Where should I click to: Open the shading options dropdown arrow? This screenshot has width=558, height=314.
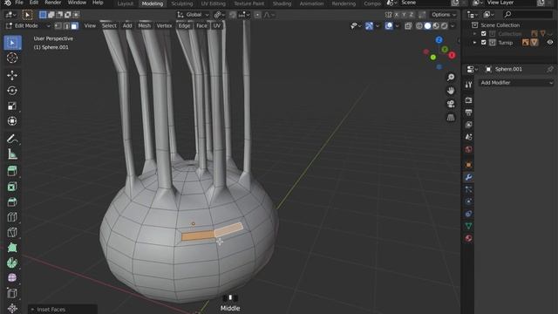click(x=453, y=25)
